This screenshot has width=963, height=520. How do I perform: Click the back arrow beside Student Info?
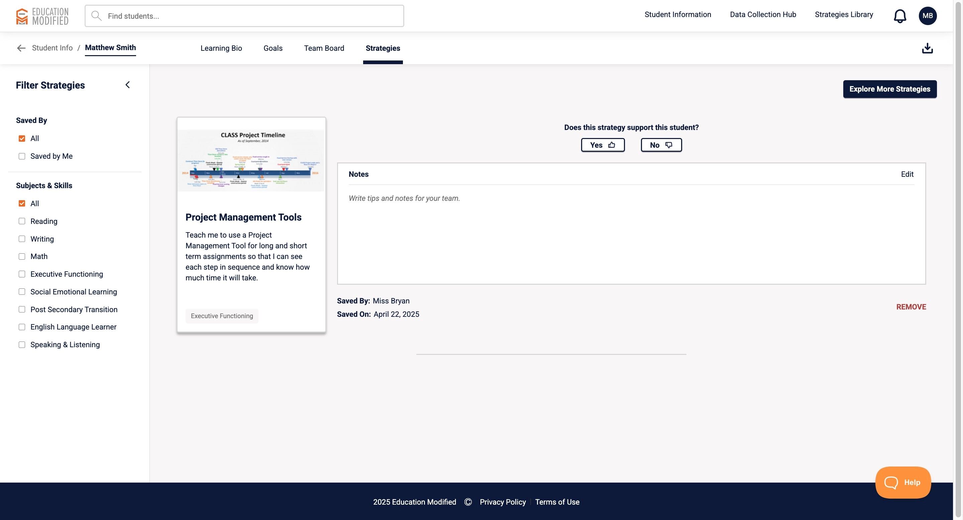click(x=21, y=48)
